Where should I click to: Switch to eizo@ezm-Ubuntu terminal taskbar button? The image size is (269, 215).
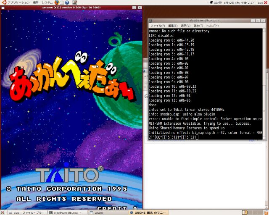point(68,212)
